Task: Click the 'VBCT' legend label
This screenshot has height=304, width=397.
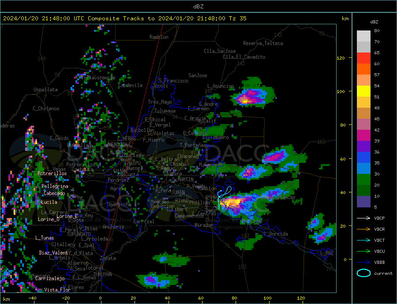Action: 379,240
